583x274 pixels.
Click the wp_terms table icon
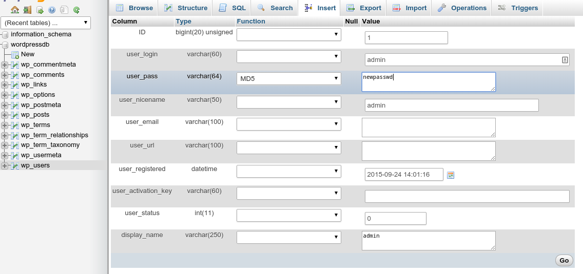tap(15, 125)
